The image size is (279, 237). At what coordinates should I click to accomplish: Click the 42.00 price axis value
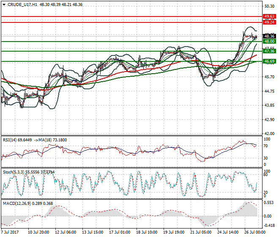point(269,133)
